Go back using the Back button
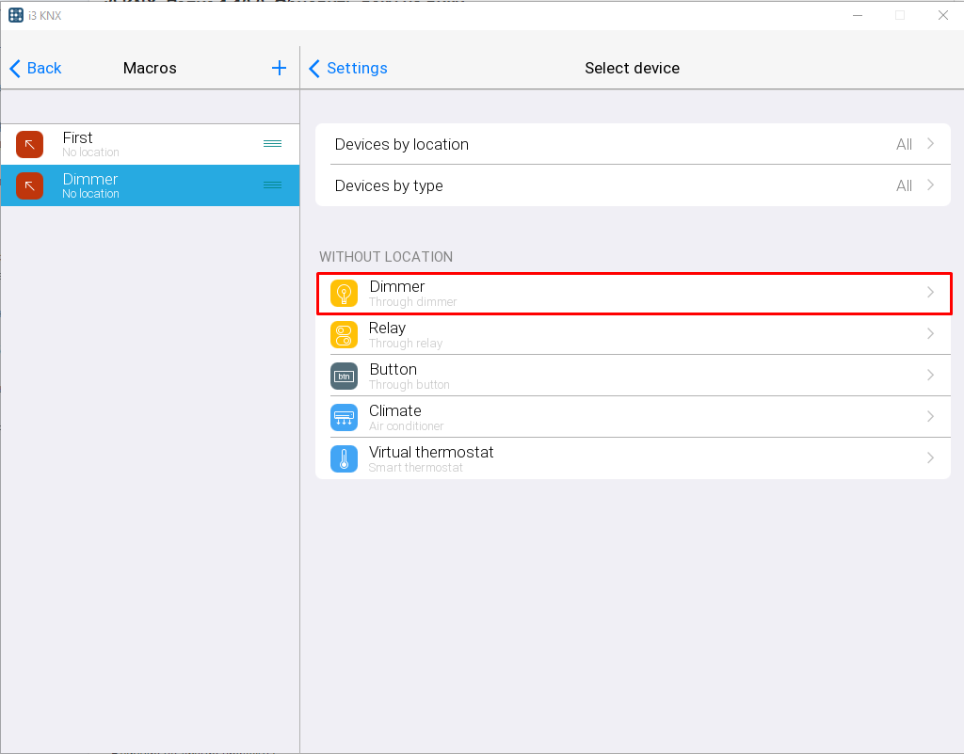The height and width of the screenshot is (754, 964). point(36,68)
